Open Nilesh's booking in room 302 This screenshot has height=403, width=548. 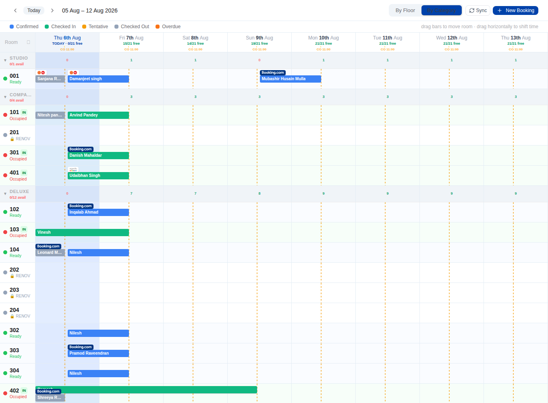click(98, 333)
